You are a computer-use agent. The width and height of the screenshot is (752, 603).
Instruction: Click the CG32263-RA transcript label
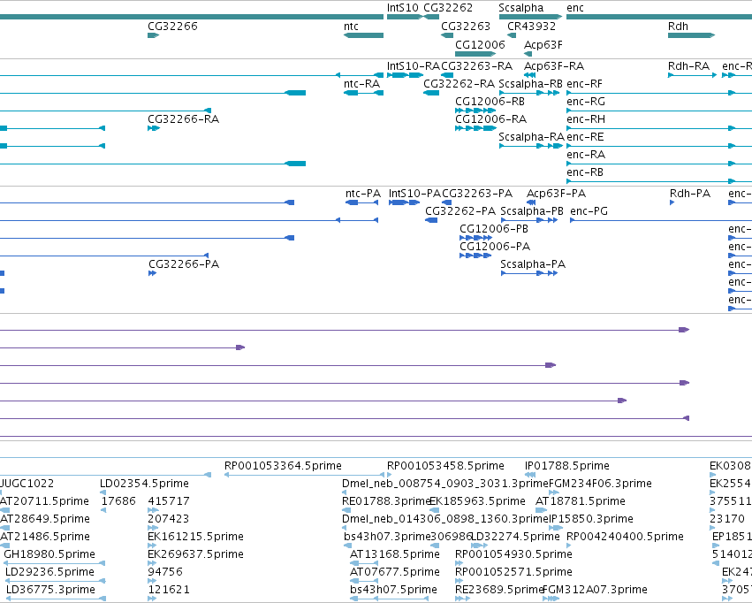(x=476, y=66)
